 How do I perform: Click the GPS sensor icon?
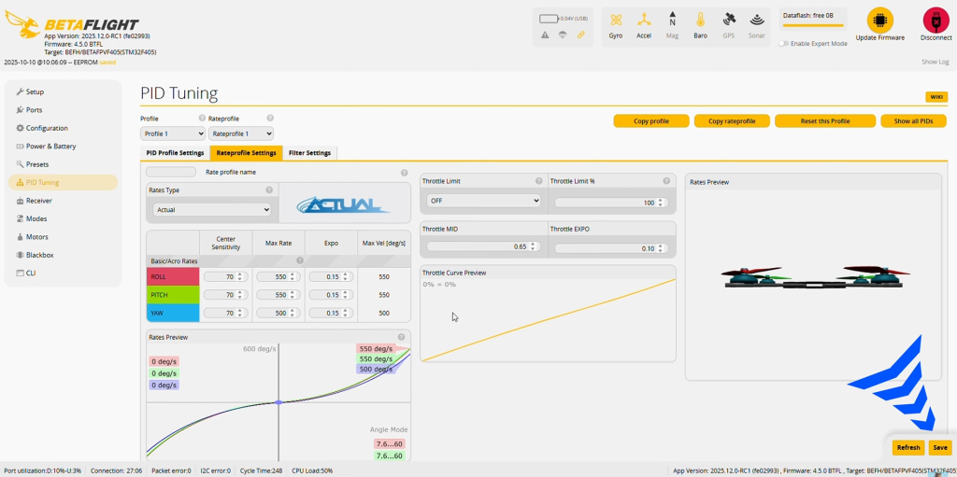click(x=728, y=20)
